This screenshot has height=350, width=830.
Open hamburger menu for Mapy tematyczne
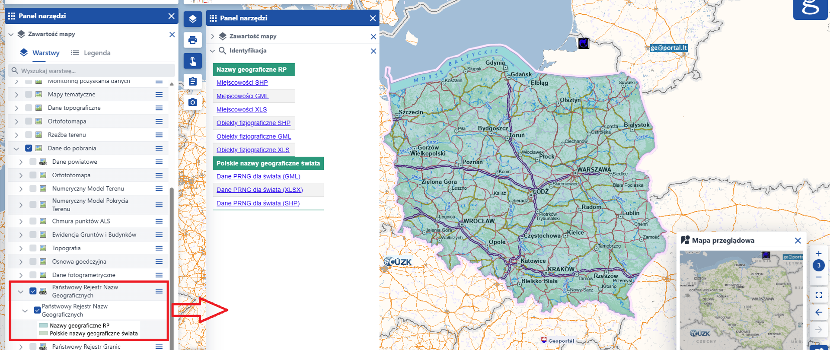(x=159, y=94)
